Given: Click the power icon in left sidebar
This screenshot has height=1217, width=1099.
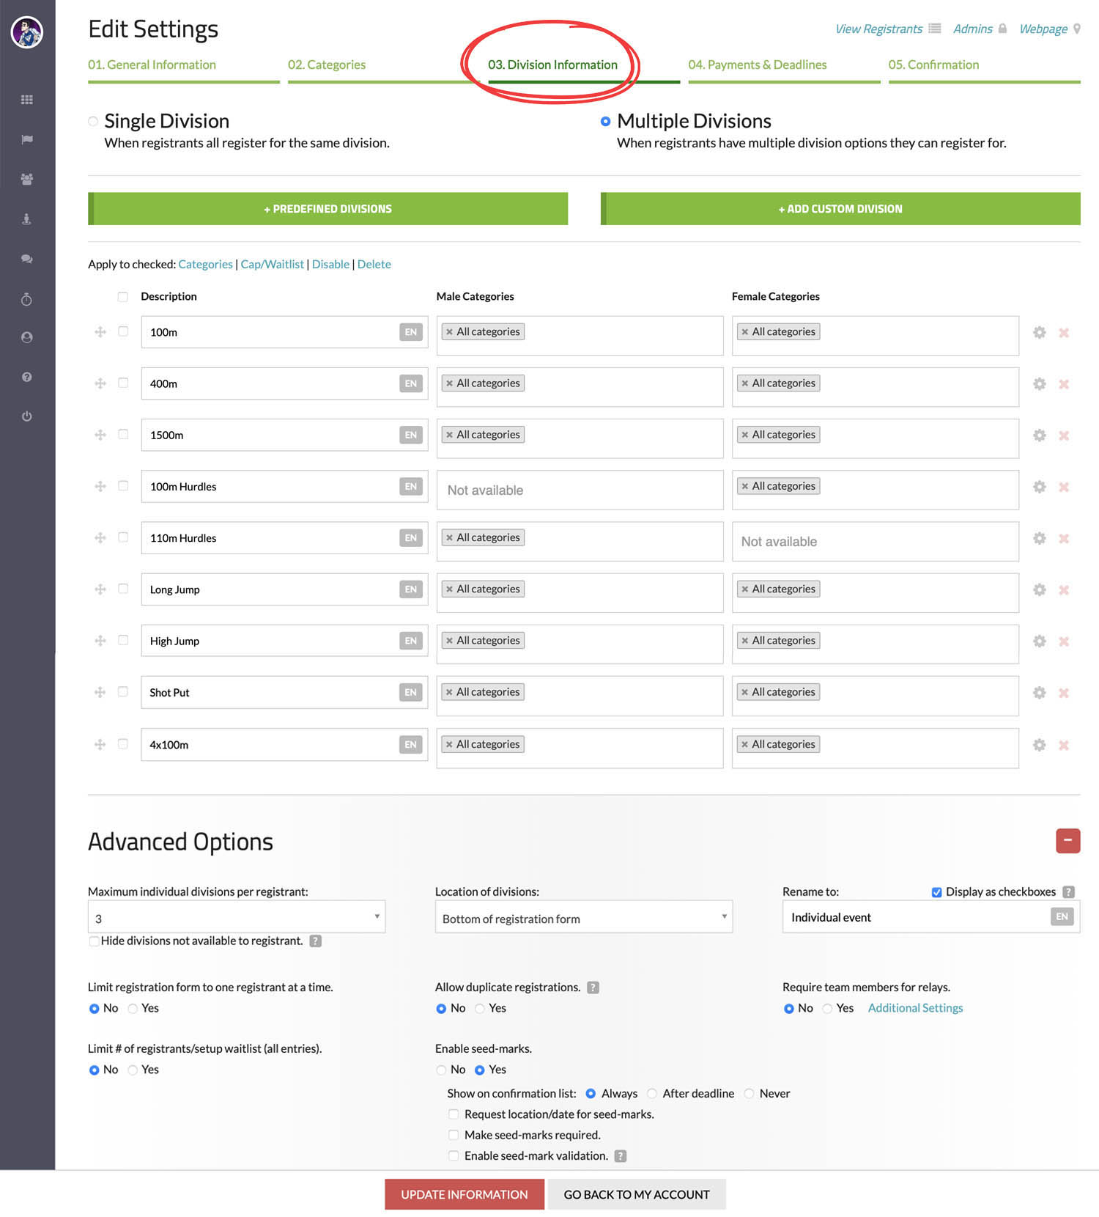Looking at the screenshot, I should 27,416.
